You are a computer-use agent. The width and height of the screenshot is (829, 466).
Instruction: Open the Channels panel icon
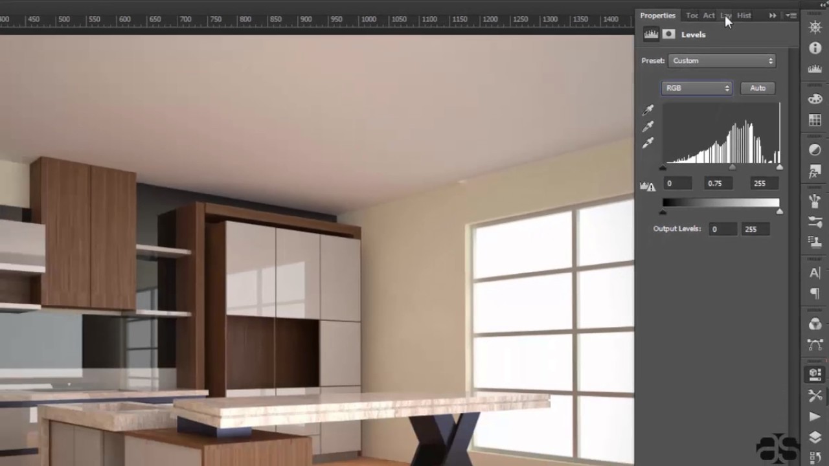[x=815, y=323]
